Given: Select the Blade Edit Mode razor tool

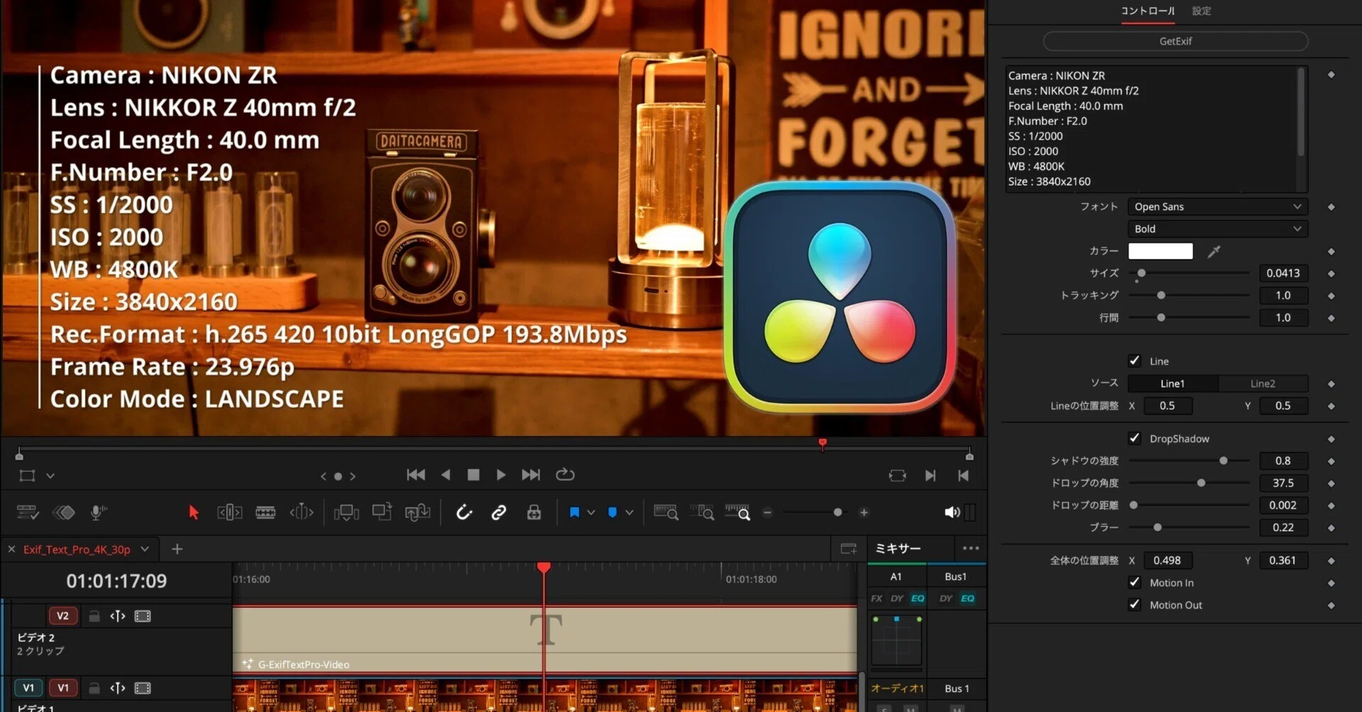Looking at the screenshot, I should coord(265,512).
